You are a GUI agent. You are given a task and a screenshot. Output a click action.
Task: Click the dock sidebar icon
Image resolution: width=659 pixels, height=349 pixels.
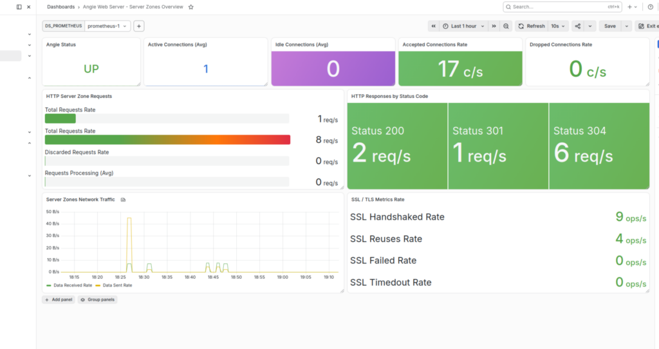19,6
